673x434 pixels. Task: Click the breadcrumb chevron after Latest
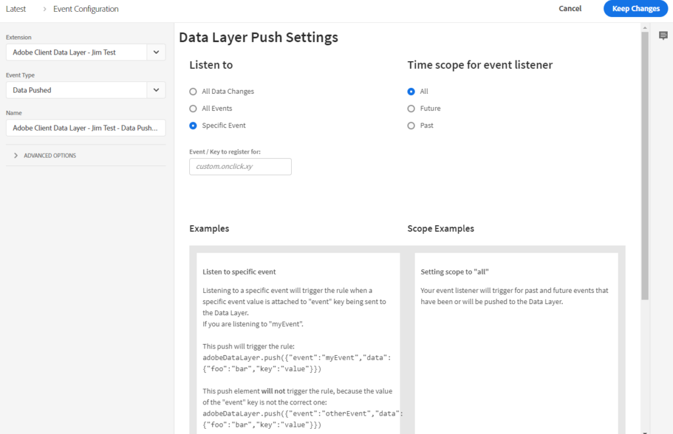(x=45, y=9)
